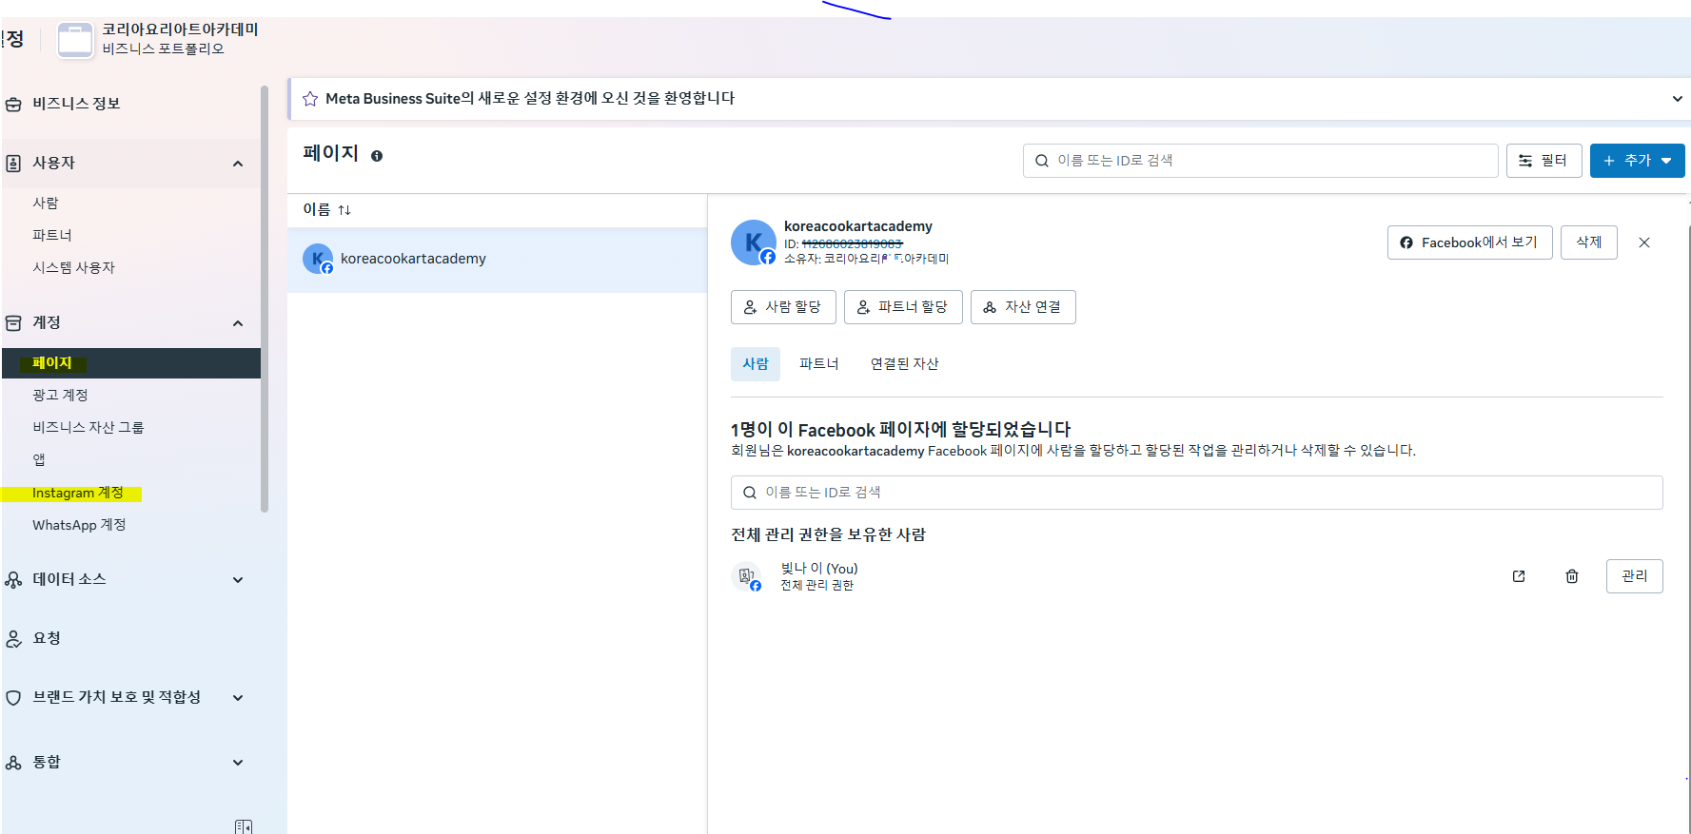Image resolution: width=1691 pixels, height=834 pixels.
Task: Click the info icon beside 페이지 heading
Action: [377, 156]
